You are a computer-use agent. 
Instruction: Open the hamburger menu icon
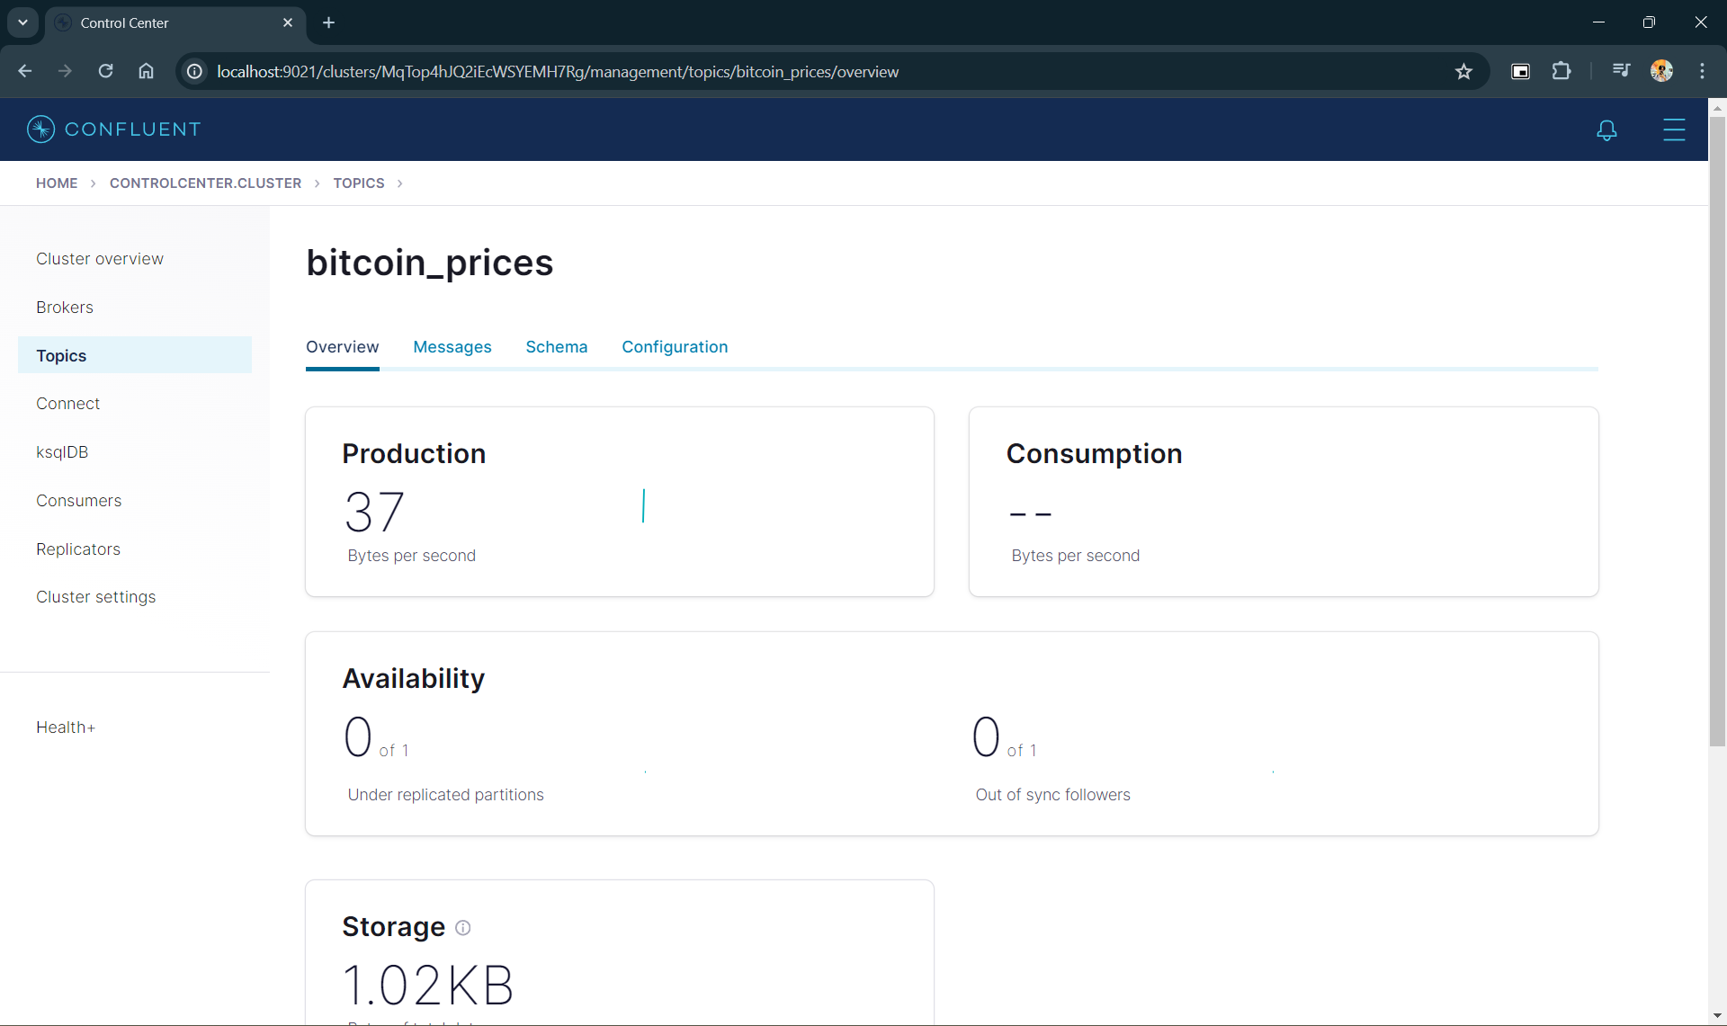[1673, 129]
